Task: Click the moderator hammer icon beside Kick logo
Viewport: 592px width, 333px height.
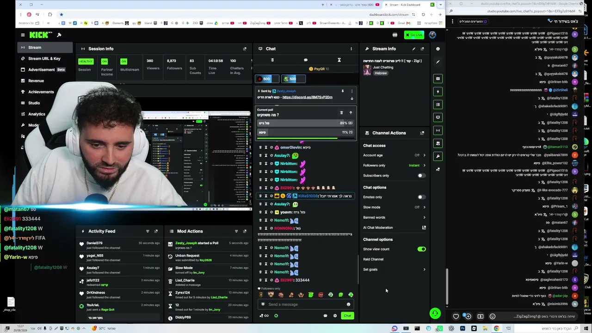Action: pyautogui.click(x=59, y=35)
